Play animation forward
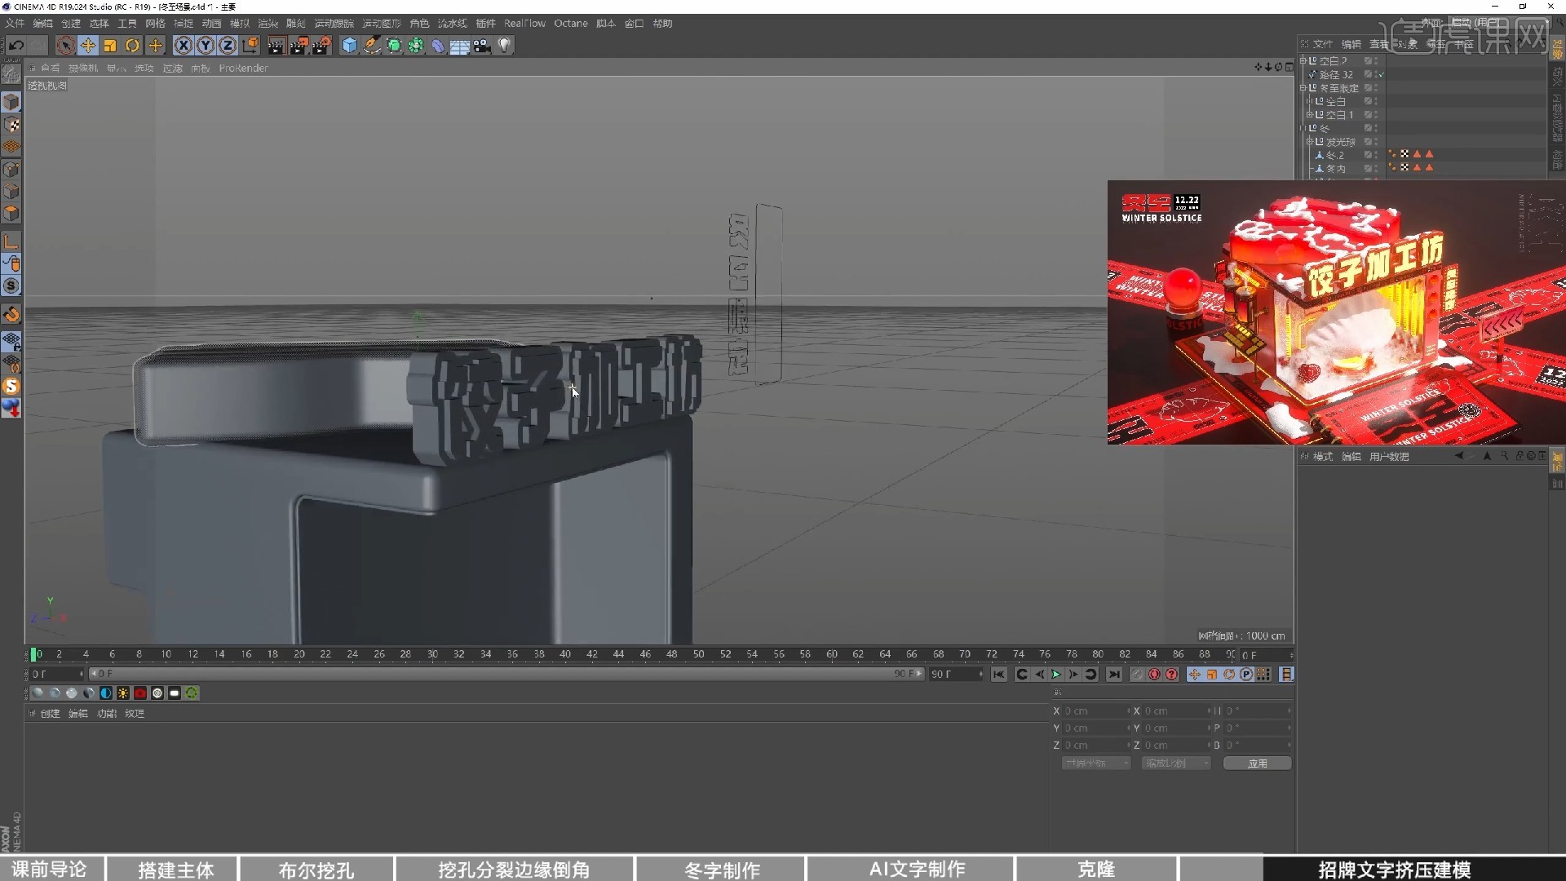This screenshot has width=1566, height=881. [1056, 675]
